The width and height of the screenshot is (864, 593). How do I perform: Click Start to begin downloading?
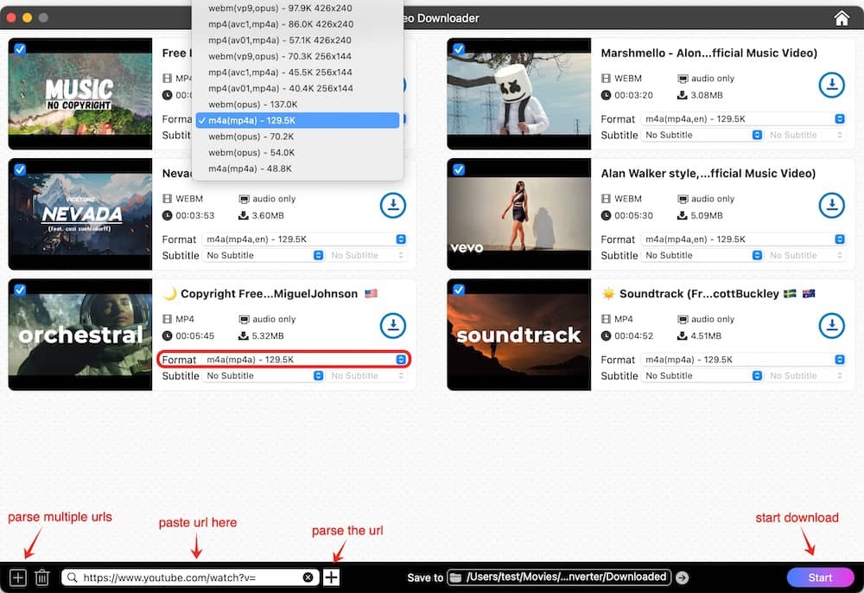click(821, 577)
